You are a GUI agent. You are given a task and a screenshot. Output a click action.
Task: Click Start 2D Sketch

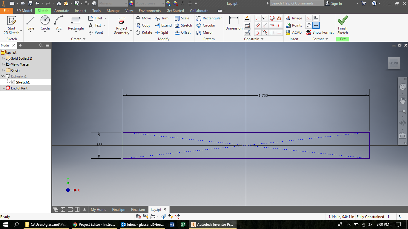(x=12, y=25)
